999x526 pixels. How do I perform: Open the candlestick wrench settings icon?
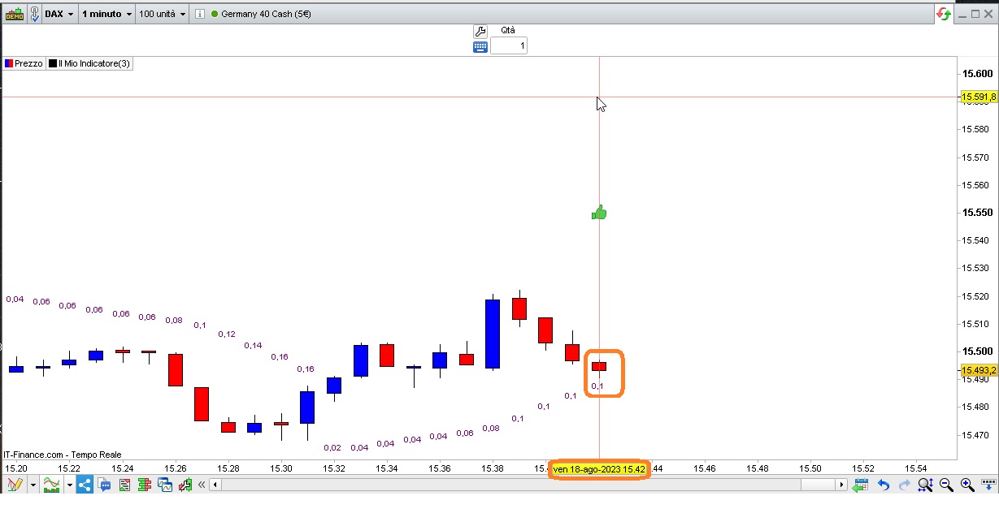coord(185,485)
